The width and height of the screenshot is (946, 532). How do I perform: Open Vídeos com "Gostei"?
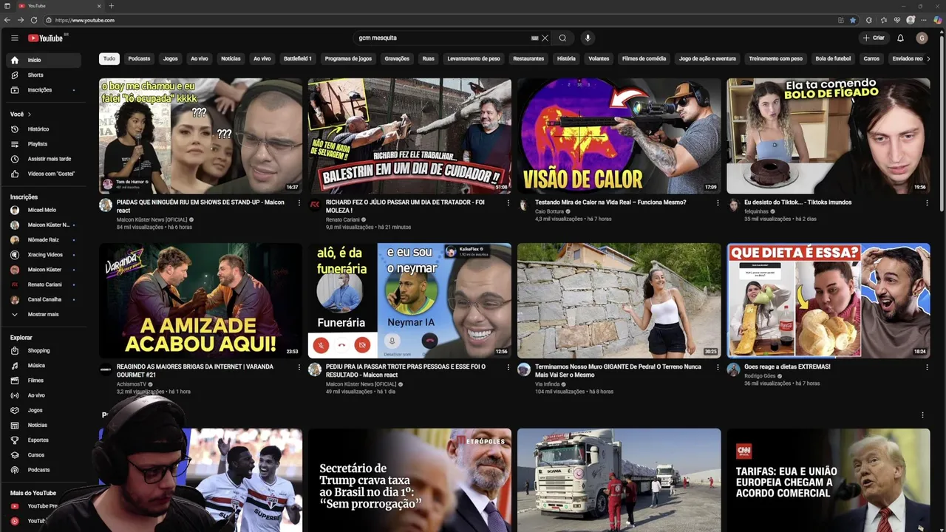point(44,174)
